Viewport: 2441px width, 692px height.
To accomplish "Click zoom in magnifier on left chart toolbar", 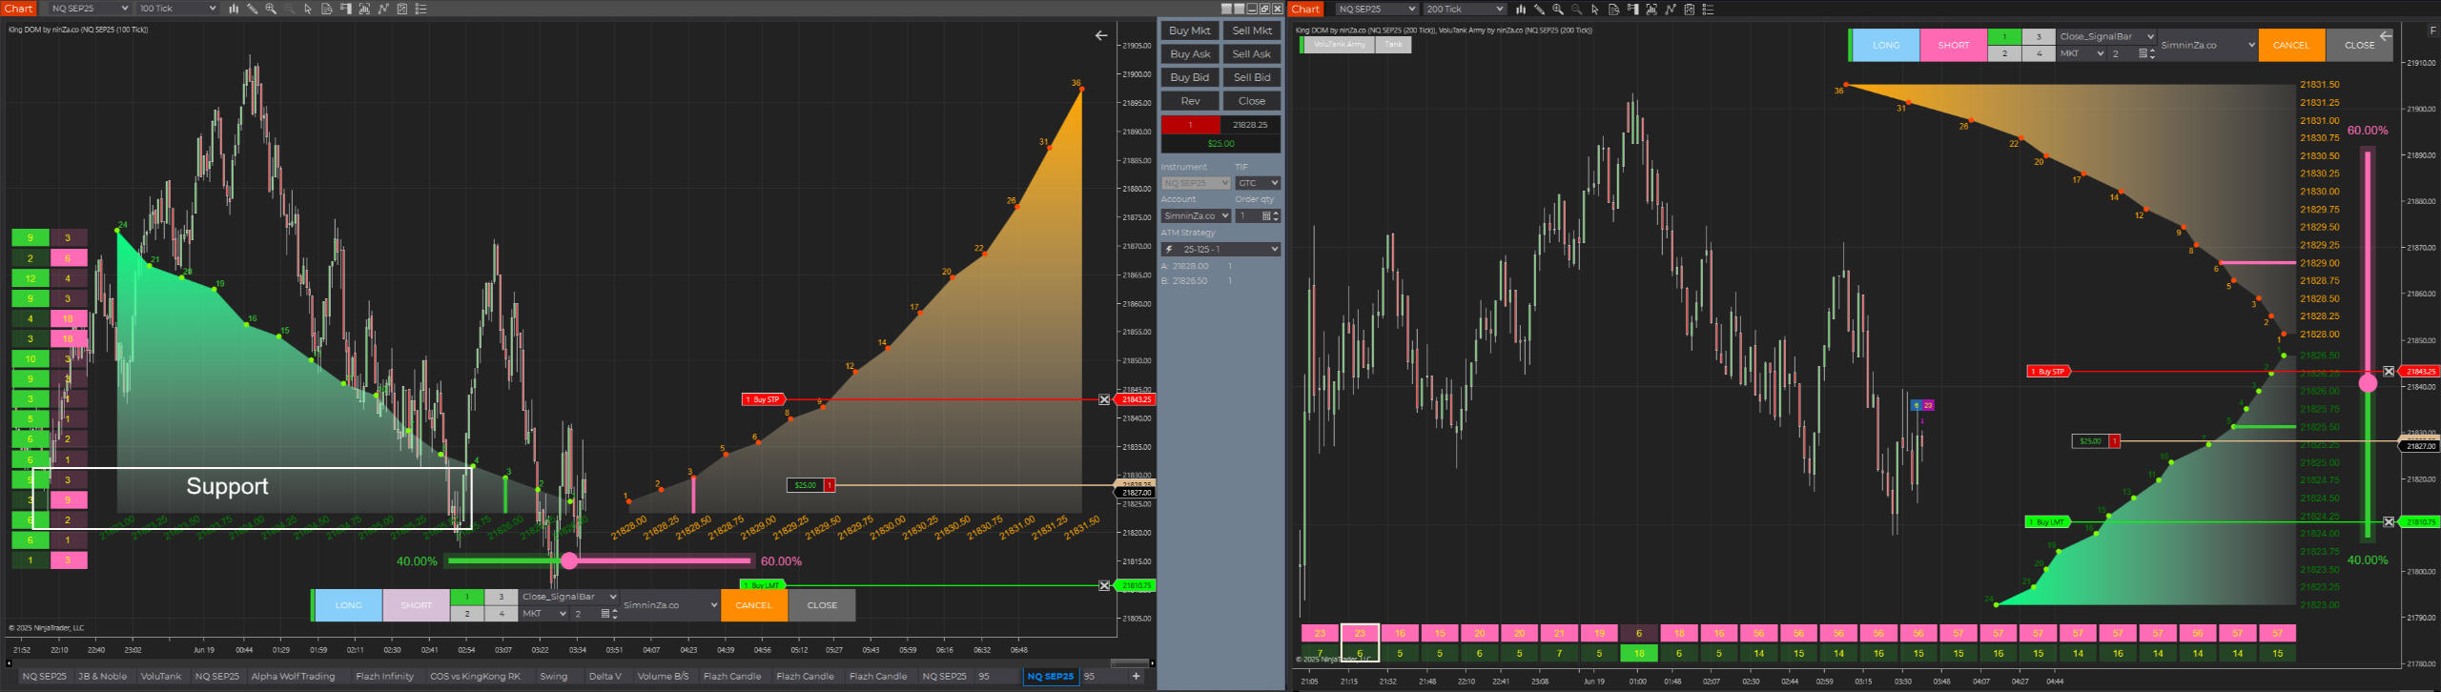I will coord(271,9).
